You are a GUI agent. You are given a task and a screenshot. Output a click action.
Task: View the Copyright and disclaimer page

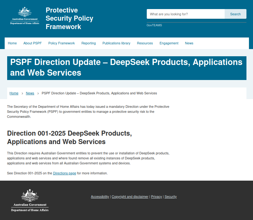tap(130, 197)
